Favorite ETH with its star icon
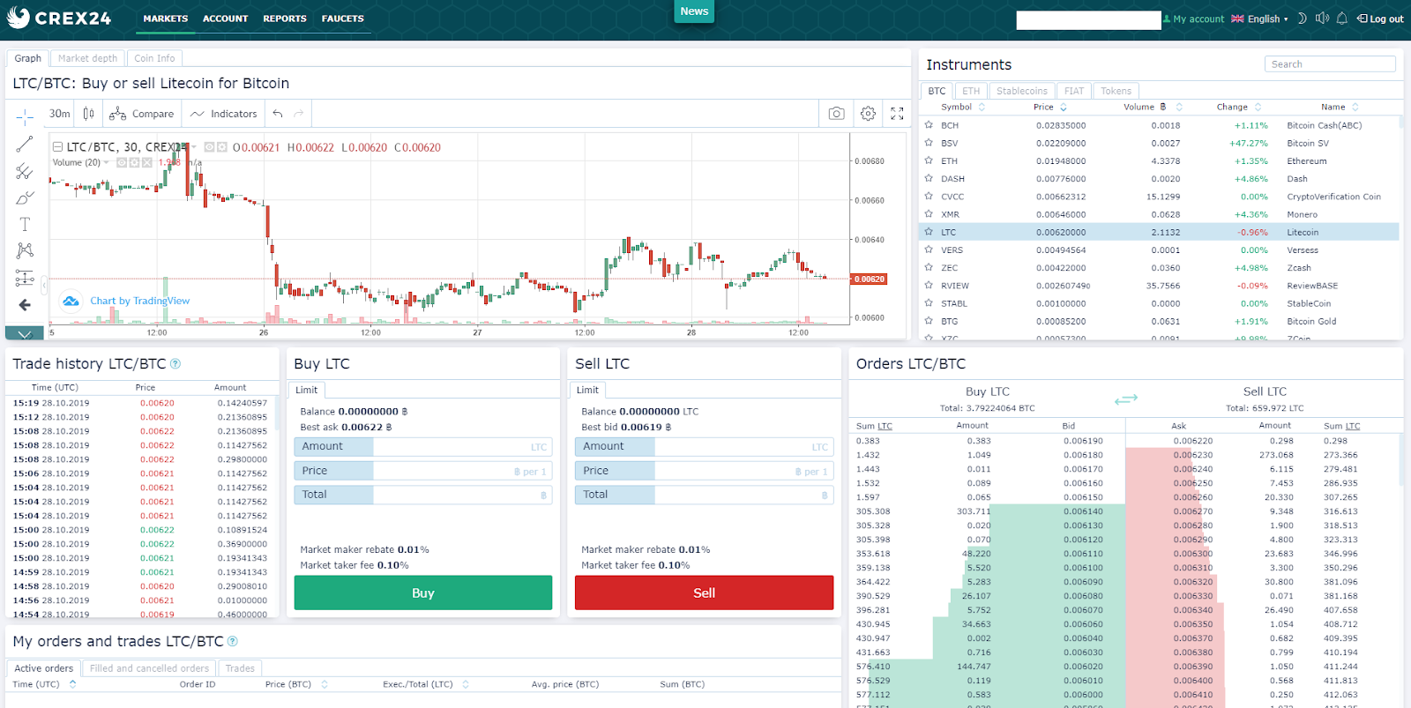This screenshot has width=1411, height=708. [929, 160]
